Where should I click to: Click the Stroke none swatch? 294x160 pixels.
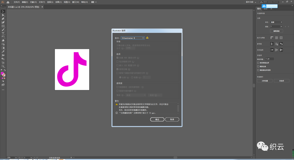4,75
